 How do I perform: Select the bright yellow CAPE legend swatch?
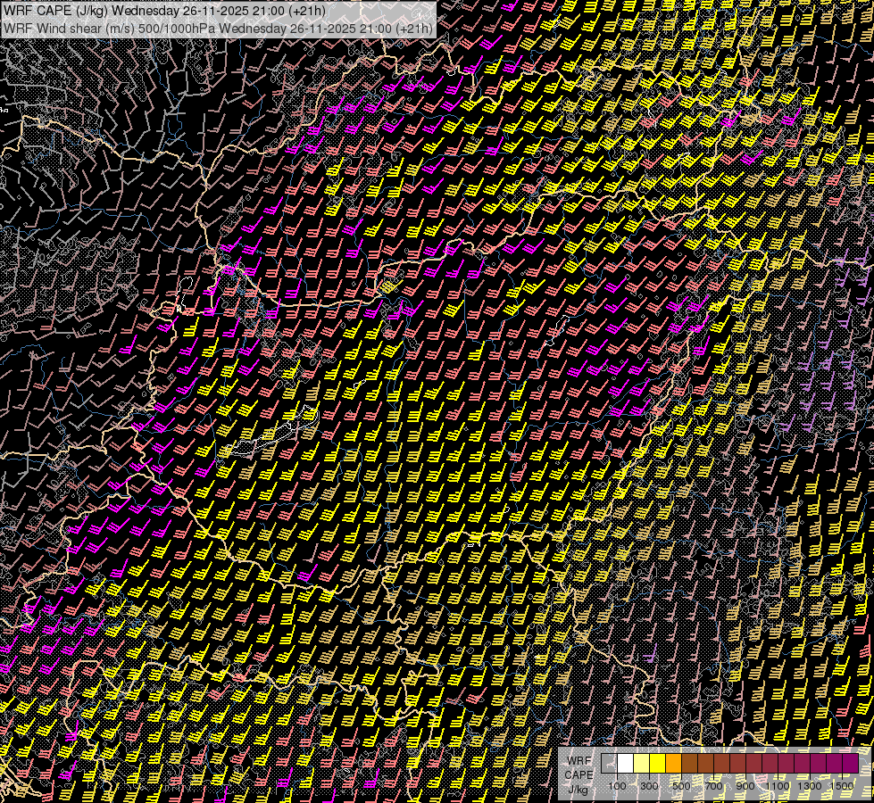[x=658, y=763]
